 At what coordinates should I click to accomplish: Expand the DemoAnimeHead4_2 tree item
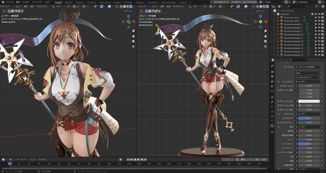point(278,24)
